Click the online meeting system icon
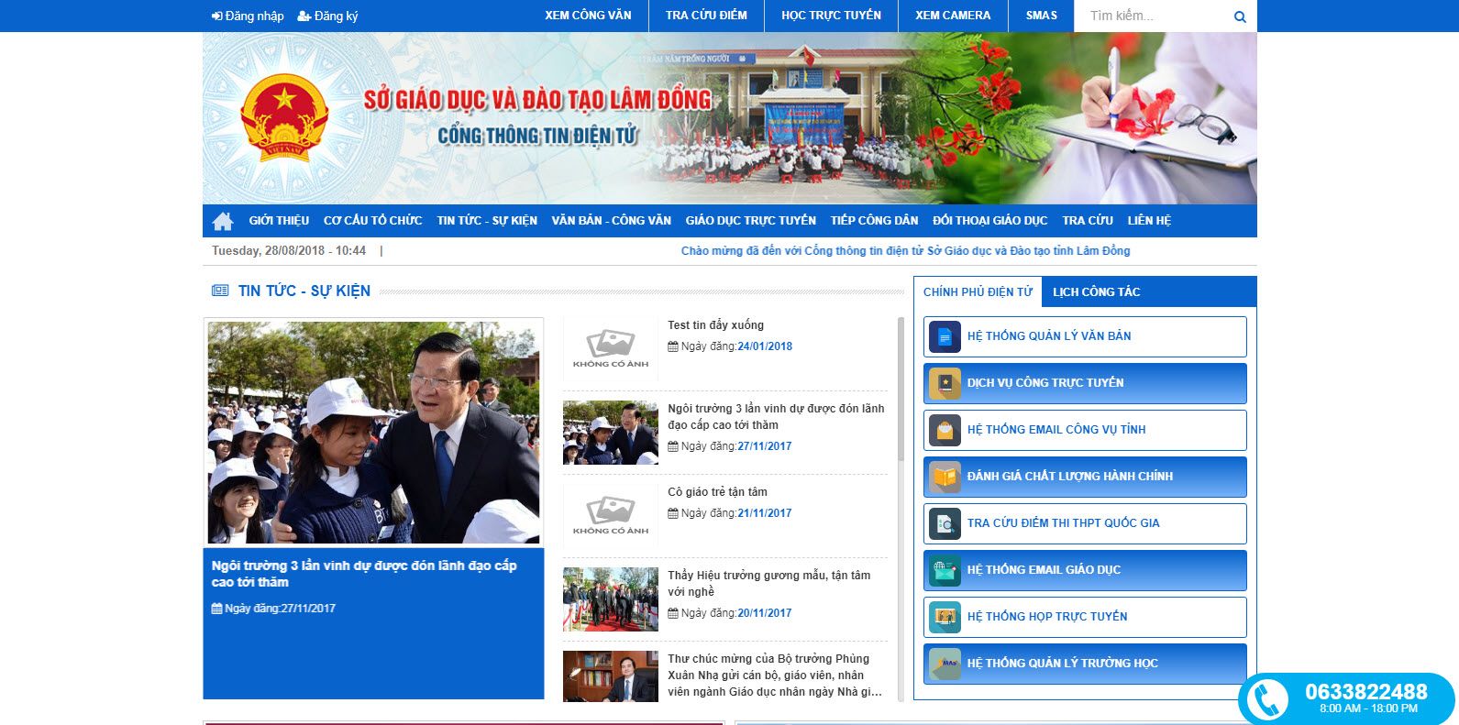 coord(945,618)
